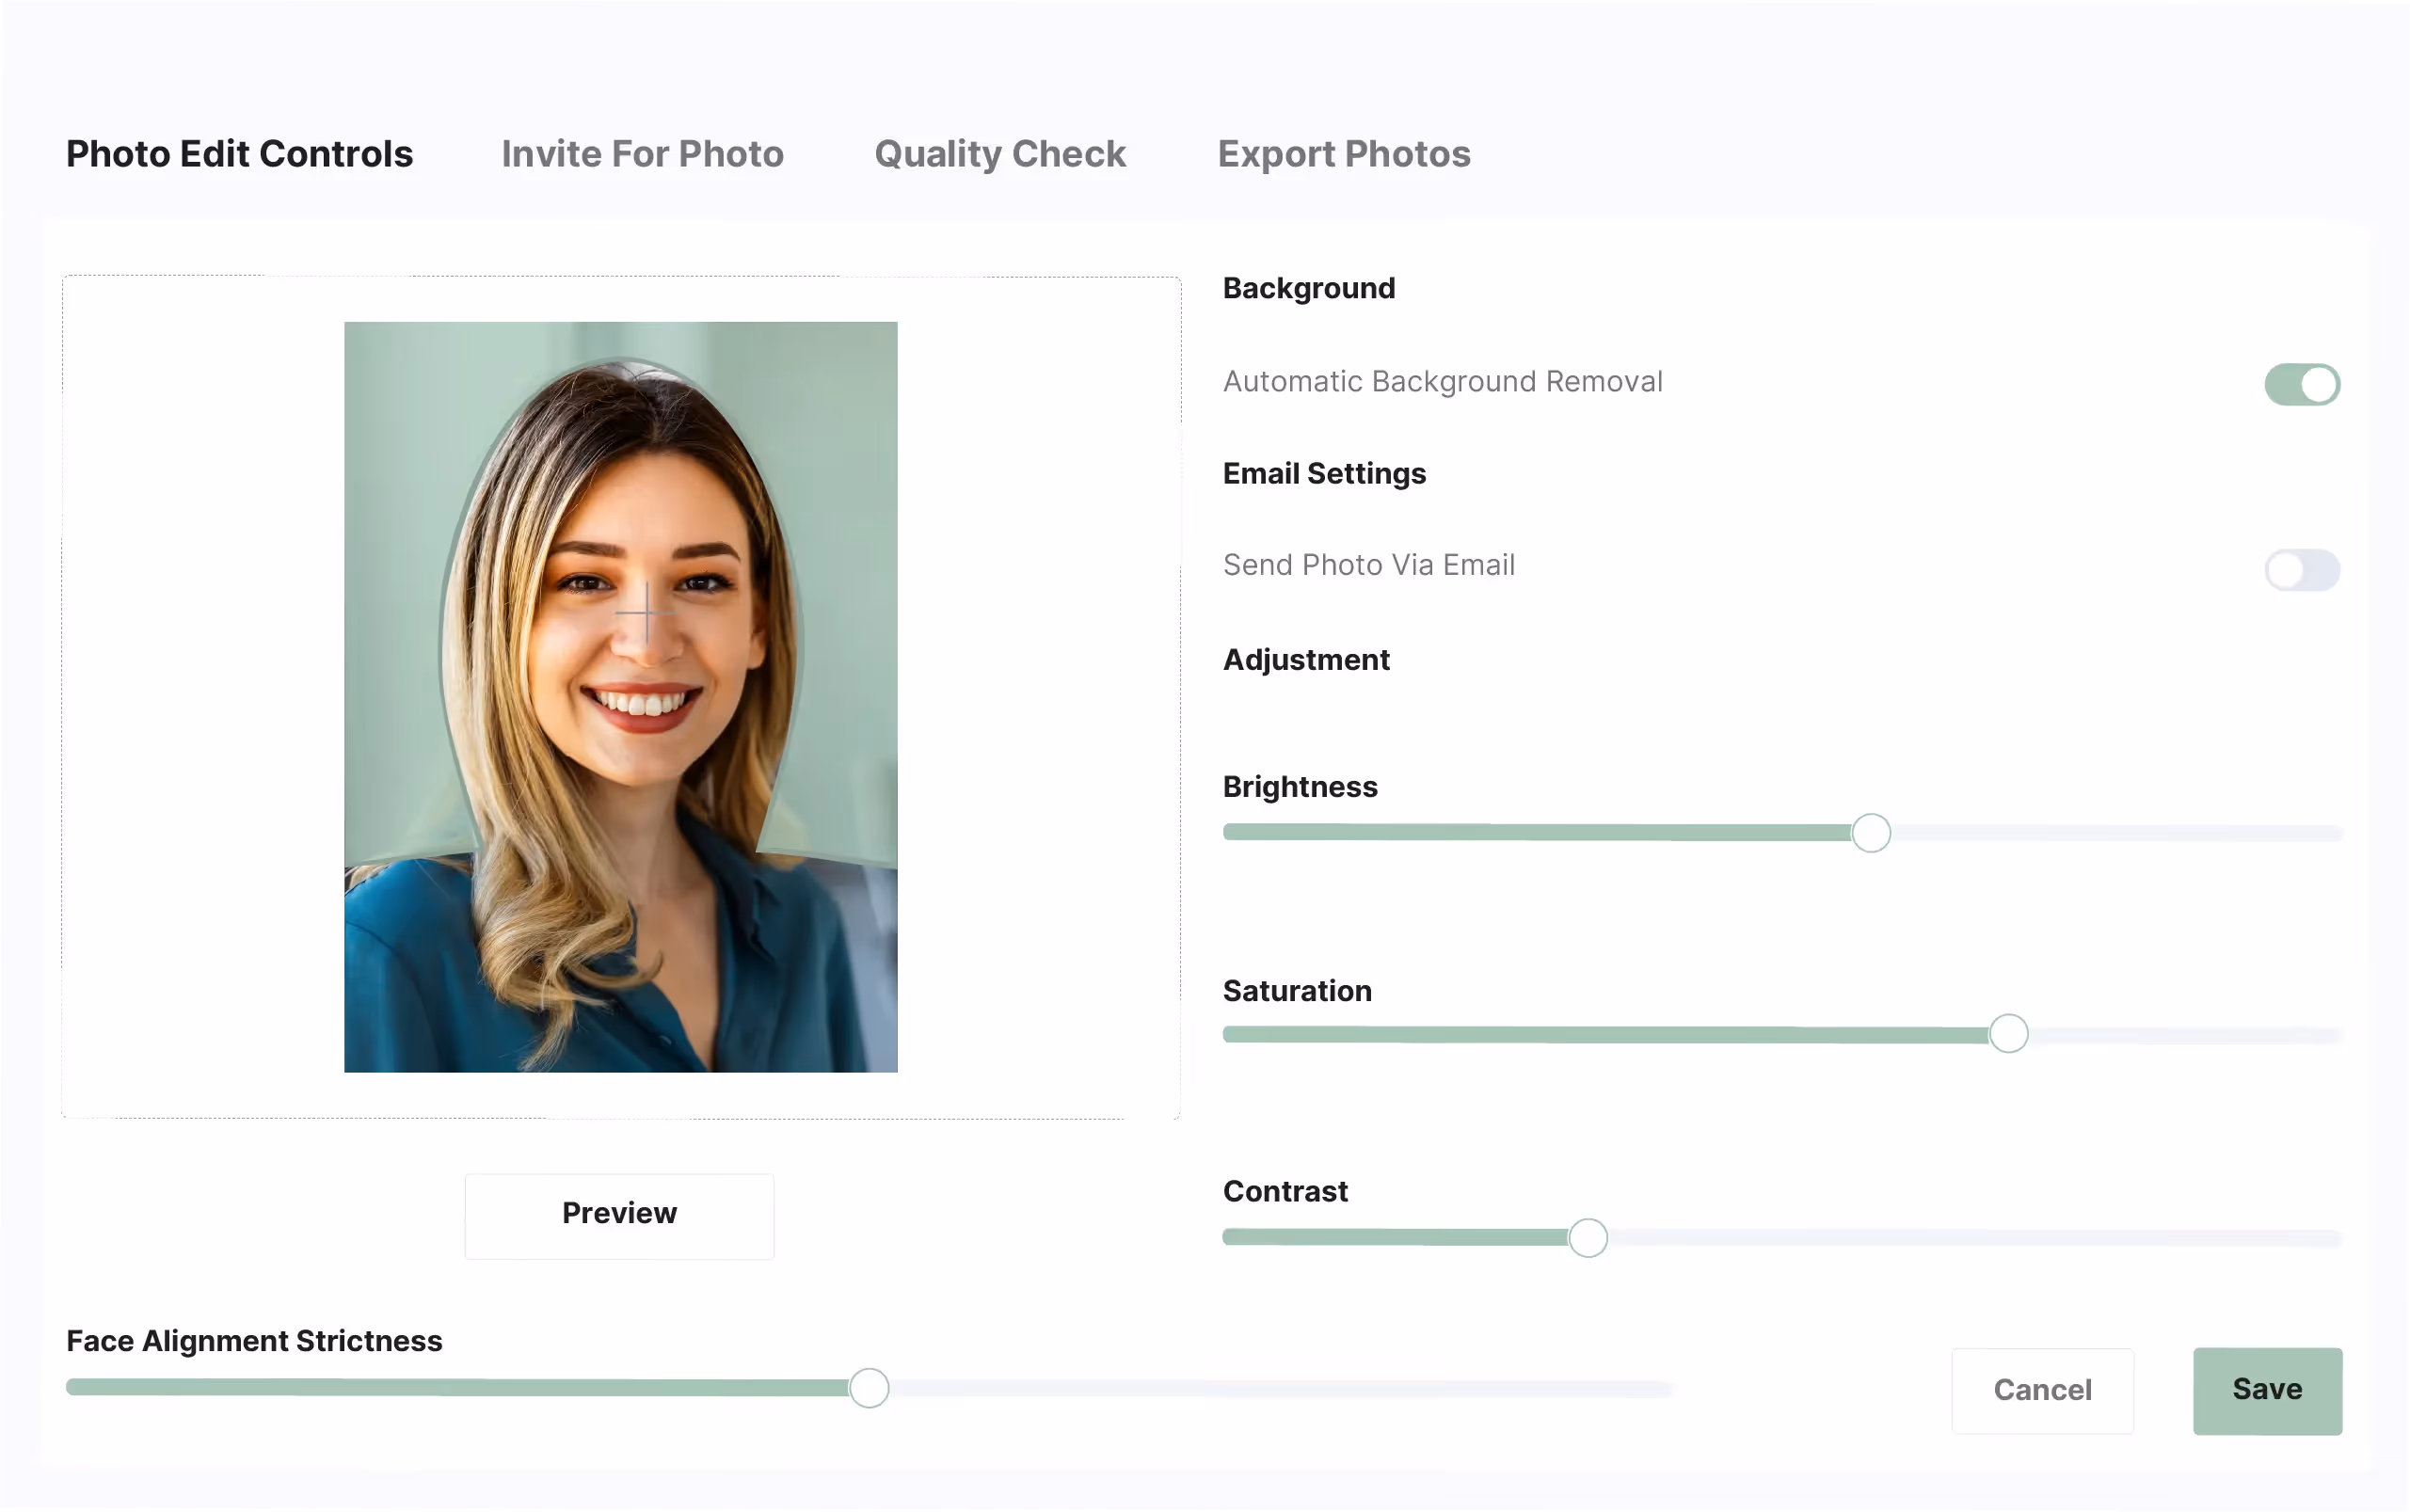Click the 'Face Alignment Strictness' label
The image size is (2410, 1512).
point(254,1341)
